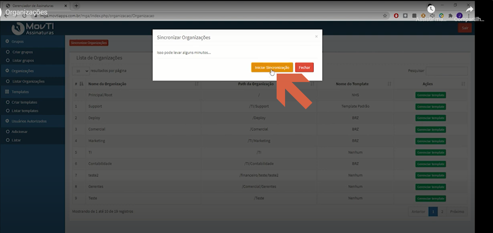
Task: Open Listar templates in sidebar
Action: point(25,111)
